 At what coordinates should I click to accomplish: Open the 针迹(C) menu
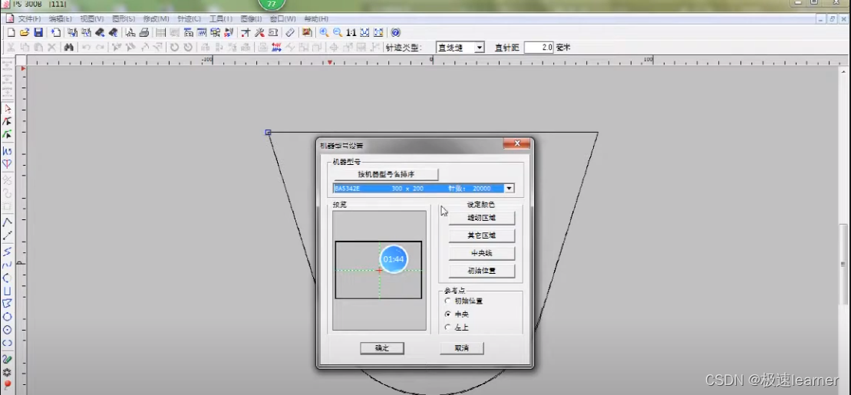(x=189, y=19)
